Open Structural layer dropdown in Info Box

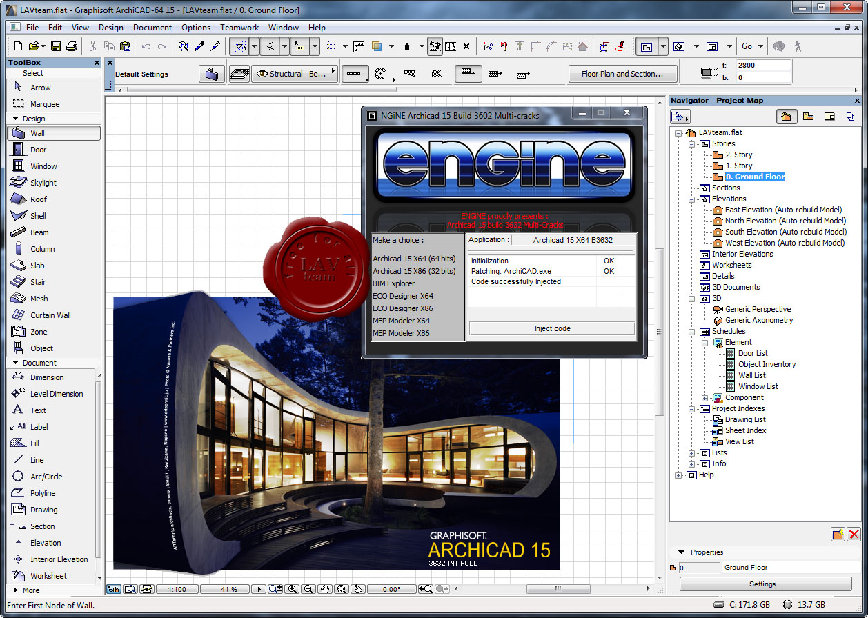coord(295,74)
